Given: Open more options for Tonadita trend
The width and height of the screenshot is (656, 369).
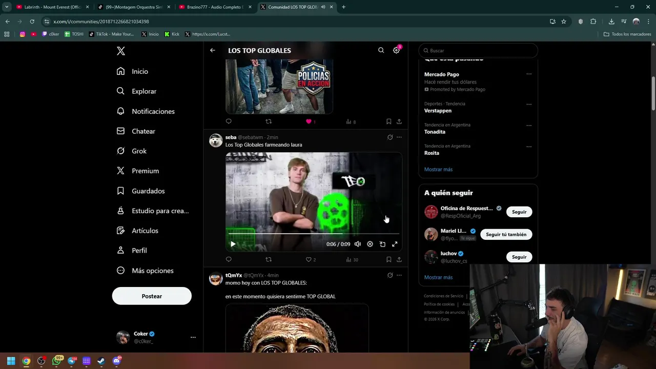Looking at the screenshot, I should tap(529, 126).
